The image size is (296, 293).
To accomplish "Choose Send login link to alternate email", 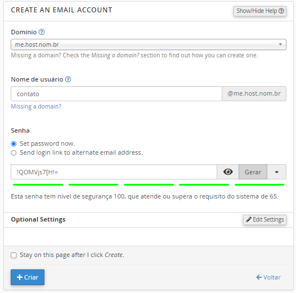I will click(x=14, y=152).
